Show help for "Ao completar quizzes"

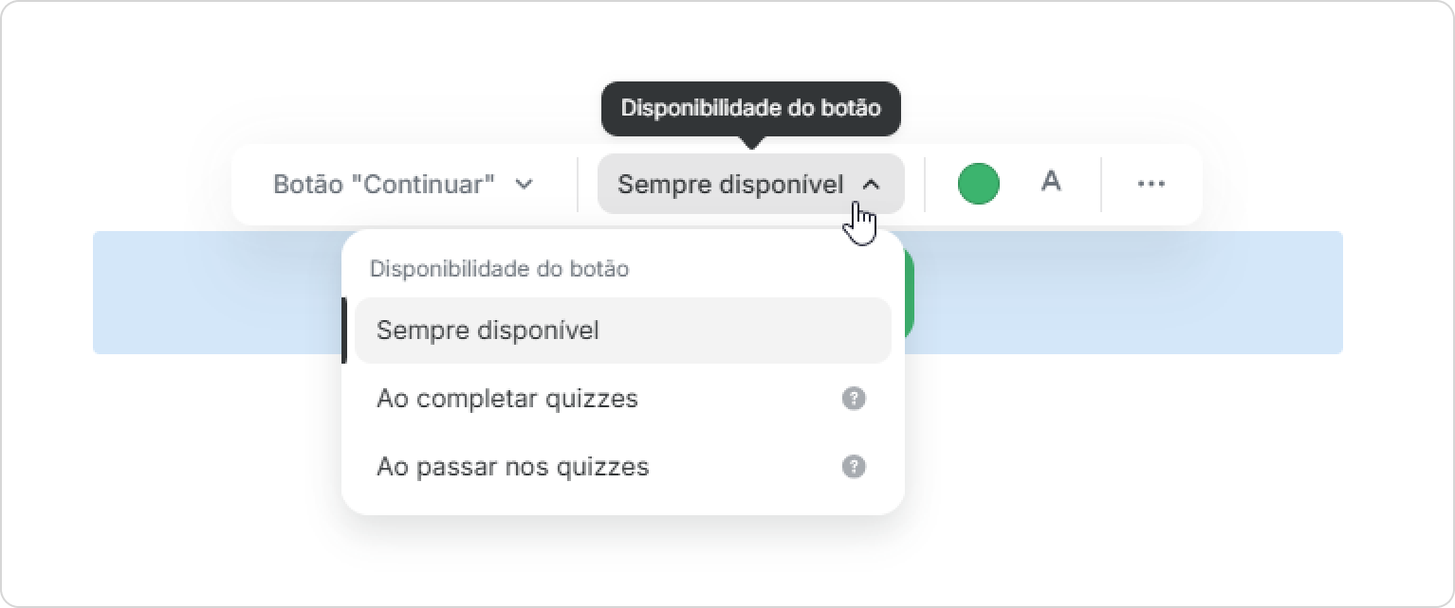(x=854, y=399)
